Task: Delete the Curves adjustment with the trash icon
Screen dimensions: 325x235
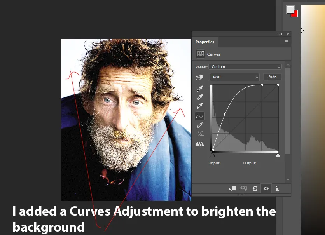Action: (x=277, y=188)
